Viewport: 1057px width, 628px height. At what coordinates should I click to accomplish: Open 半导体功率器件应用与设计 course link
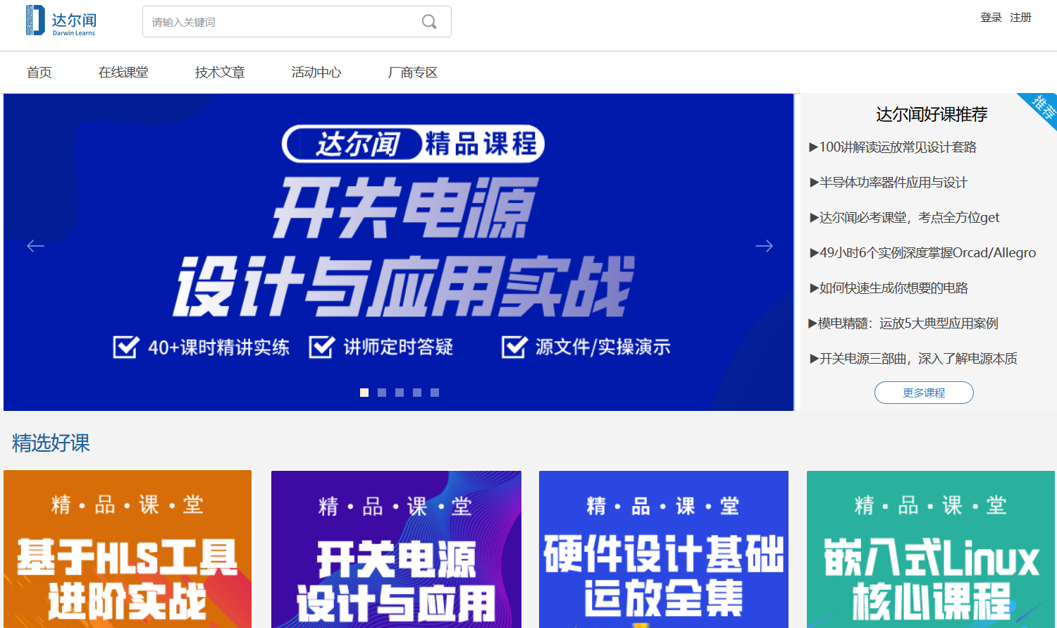coord(889,183)
